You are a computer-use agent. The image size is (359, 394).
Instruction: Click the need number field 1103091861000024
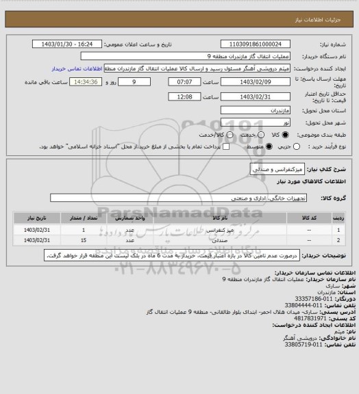pos(256,44)
